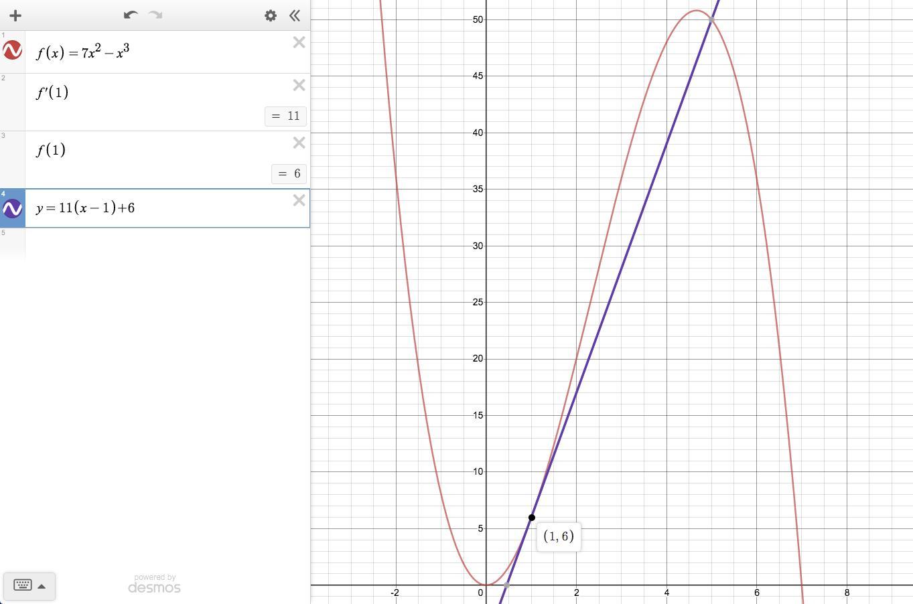Select the '= 6' evaluation result

click(289, 173)
